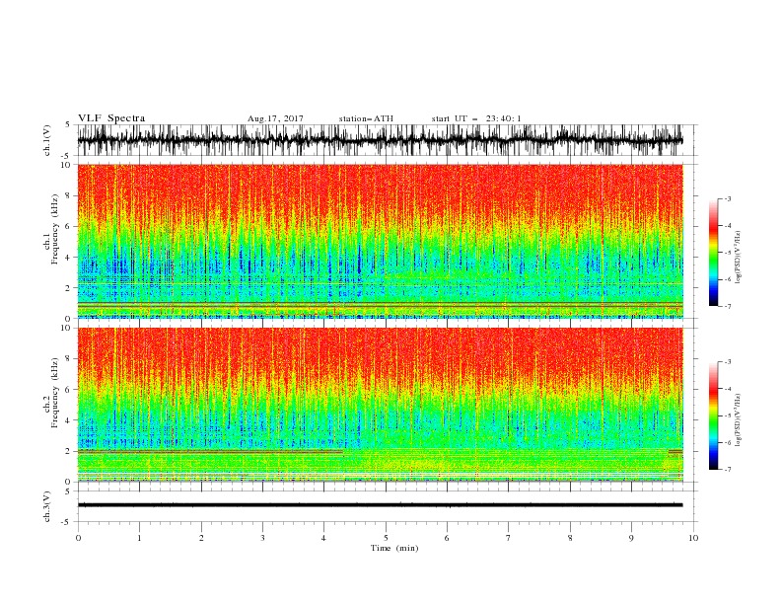
Task: Click the ch.2 "Frequency (kHz)" axis label
Action: pyautogui.click(x=54, y=392)
